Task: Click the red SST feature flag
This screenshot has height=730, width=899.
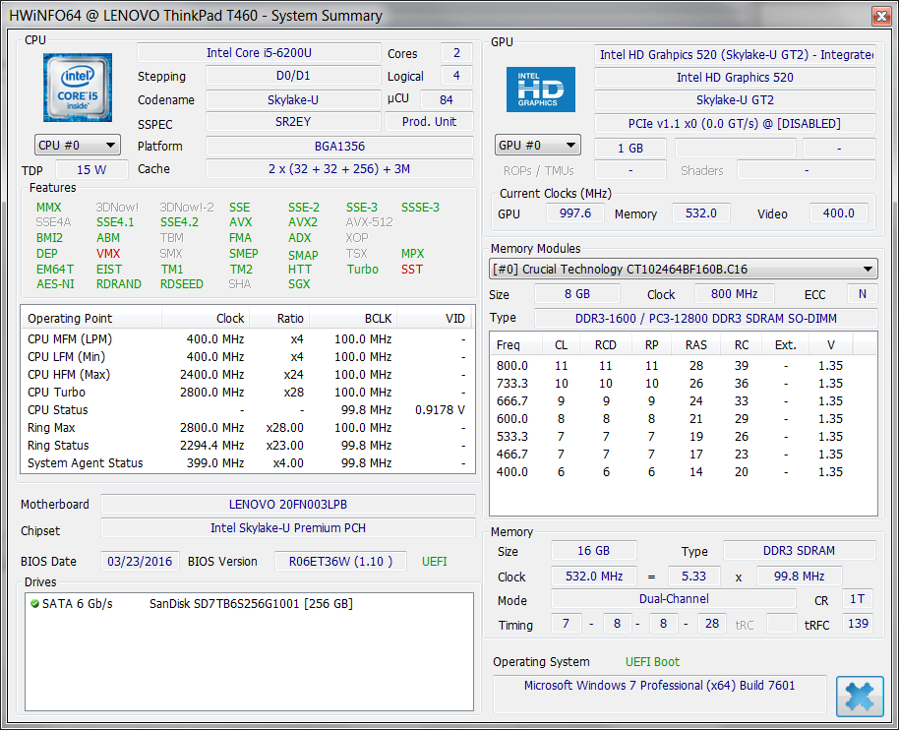Action: [x=412, y=269]
